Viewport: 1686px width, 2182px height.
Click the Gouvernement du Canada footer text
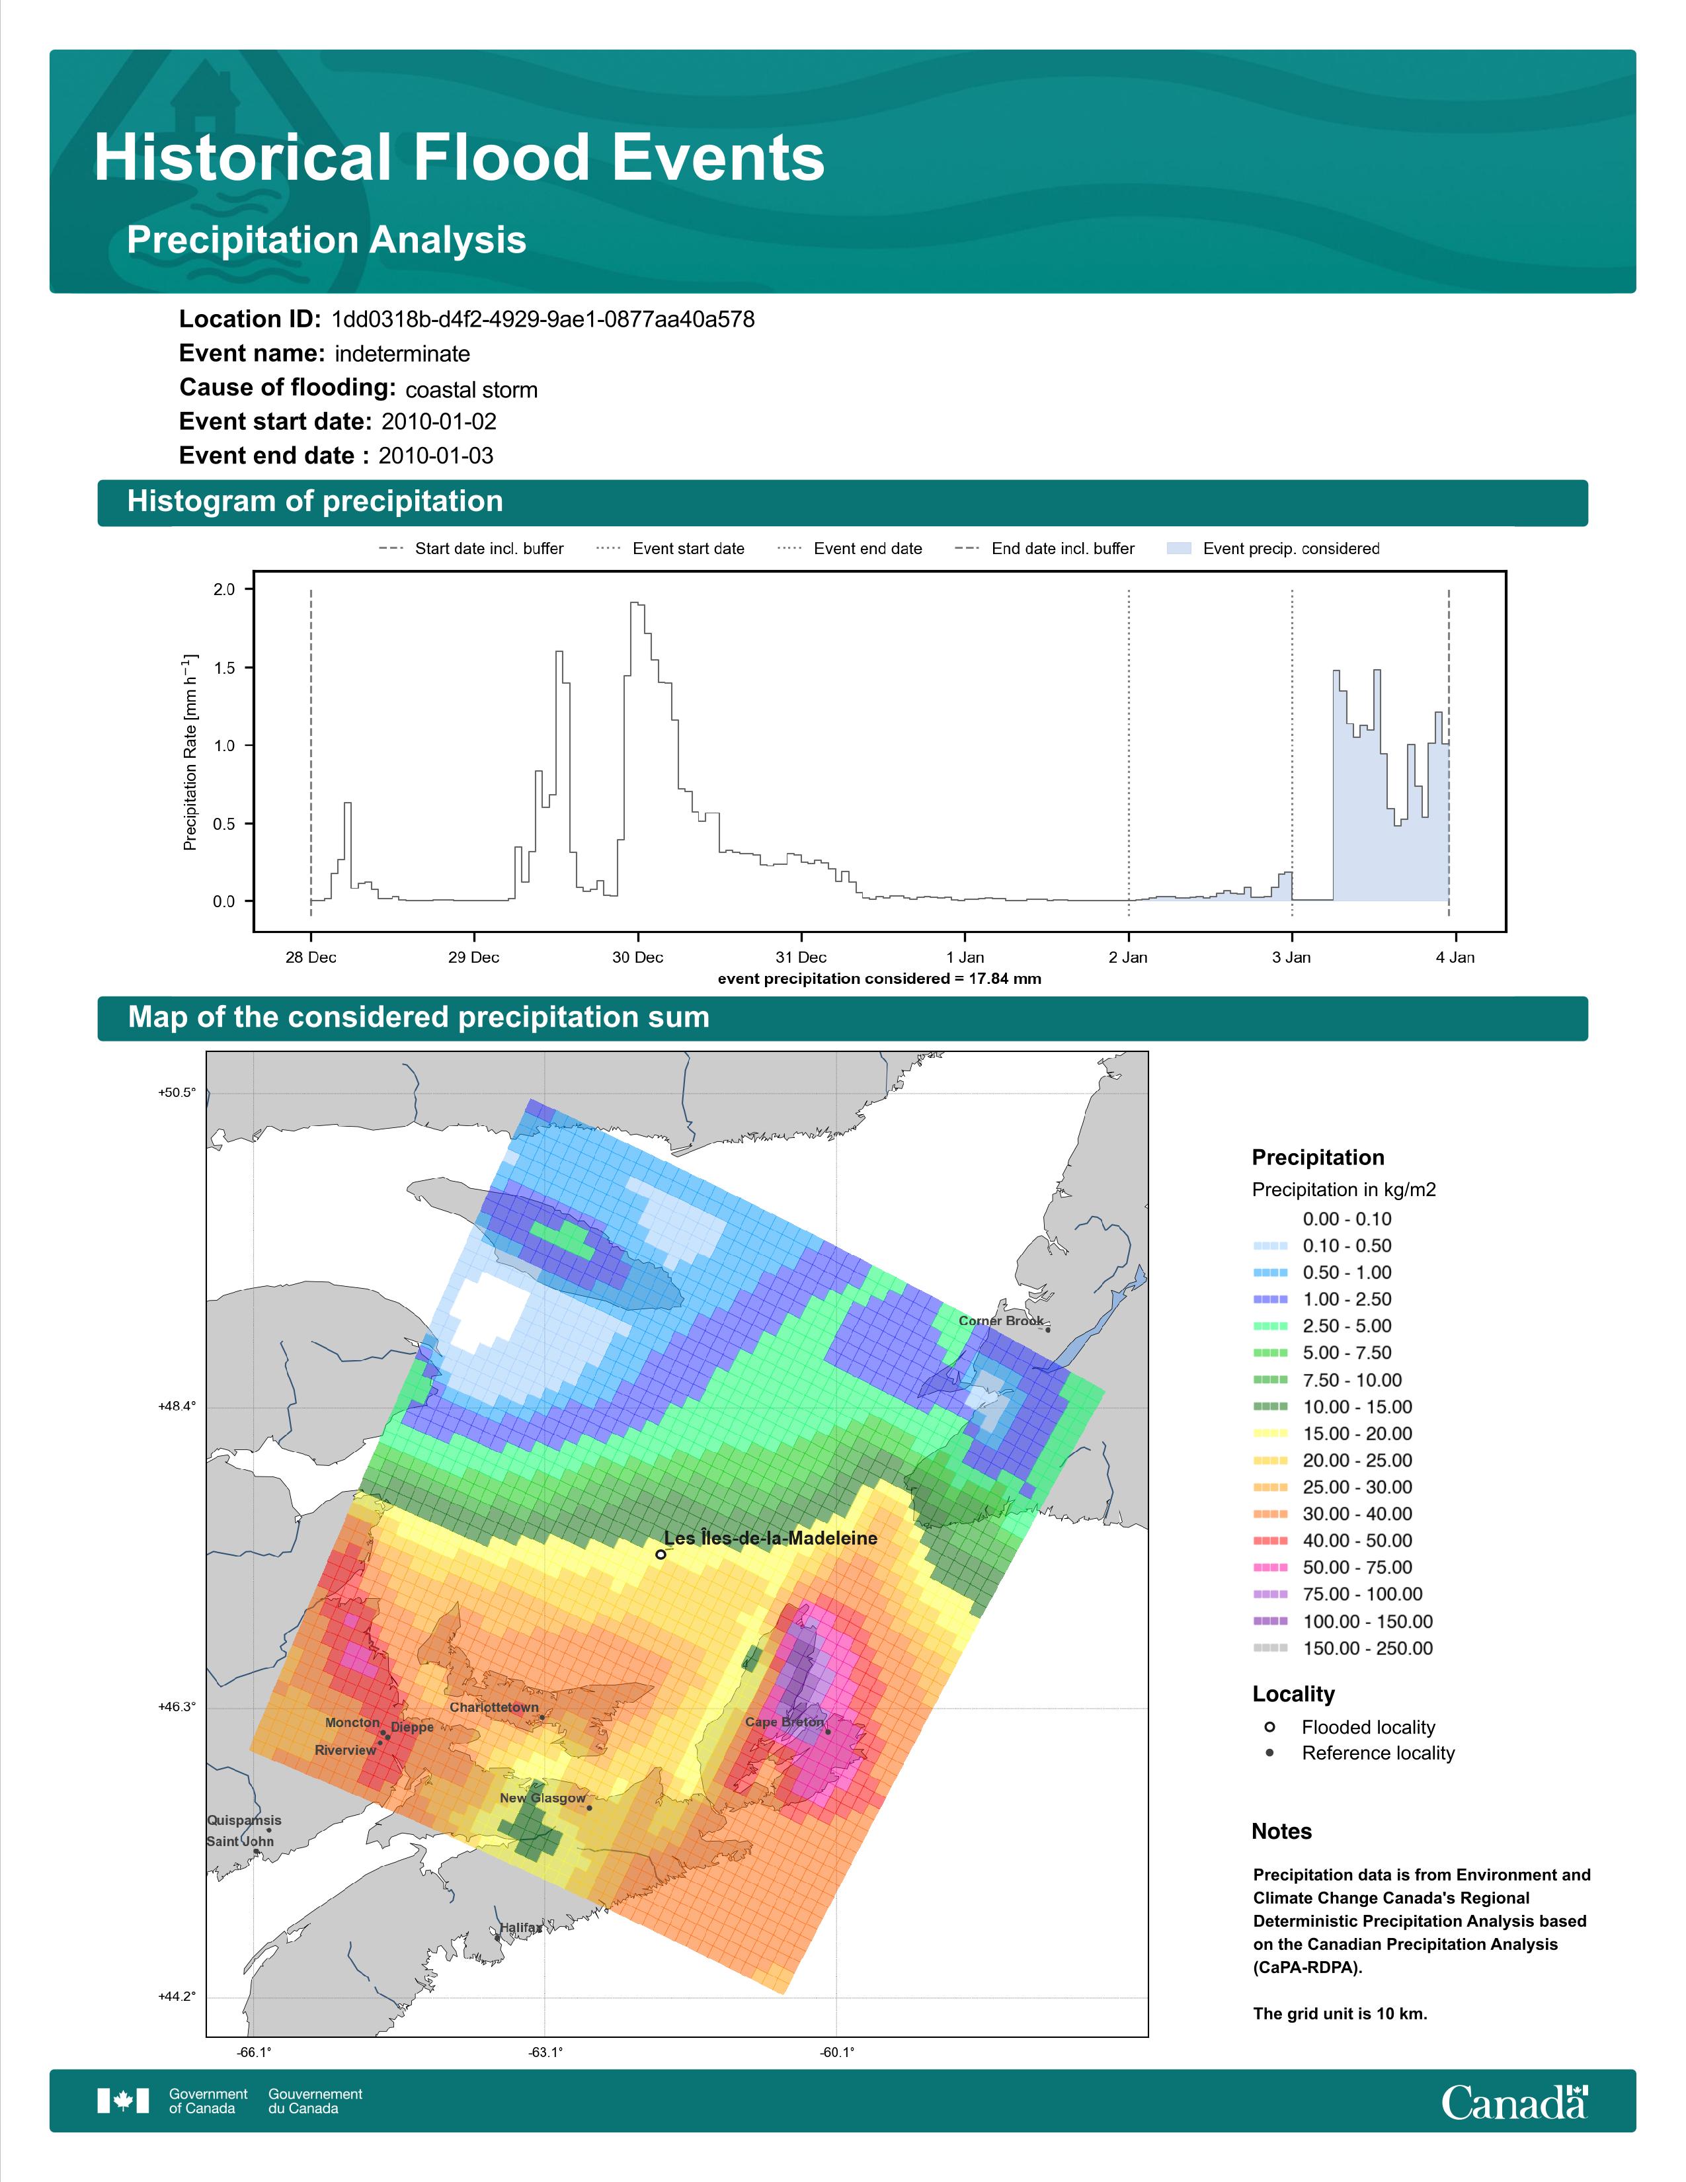[315, 2101]
